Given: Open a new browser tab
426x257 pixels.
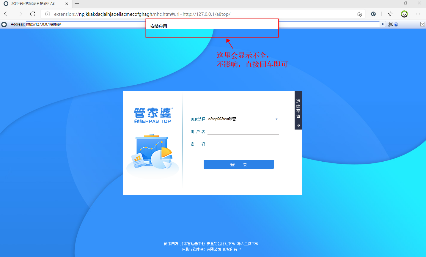Looking at the screenshot, I should (77, 4).
